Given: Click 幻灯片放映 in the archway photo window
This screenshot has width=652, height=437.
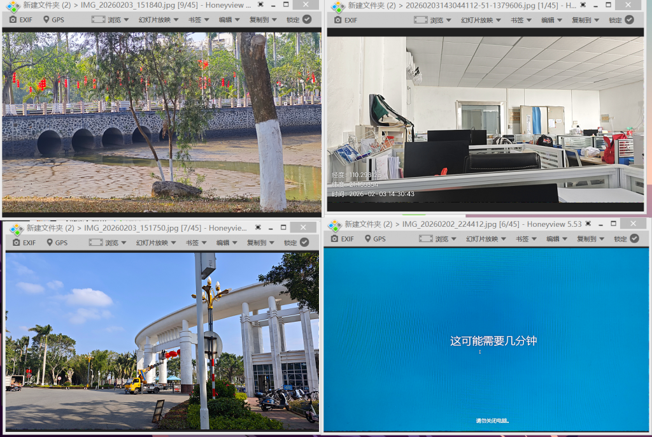Looking at the screenshot, I should click(x=155, y=243).
